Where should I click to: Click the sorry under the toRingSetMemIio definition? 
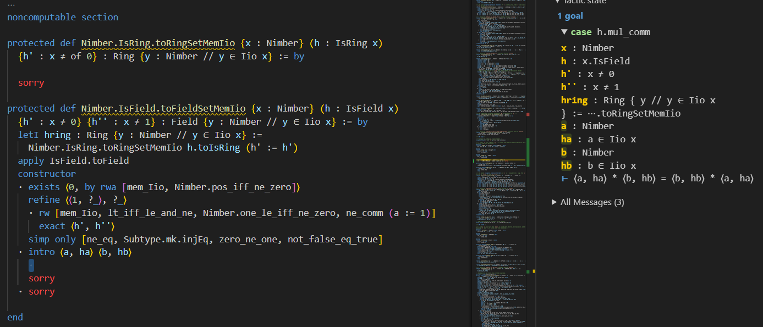(31, 83)
